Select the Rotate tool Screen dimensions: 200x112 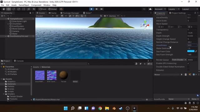[x=14, y=9]
